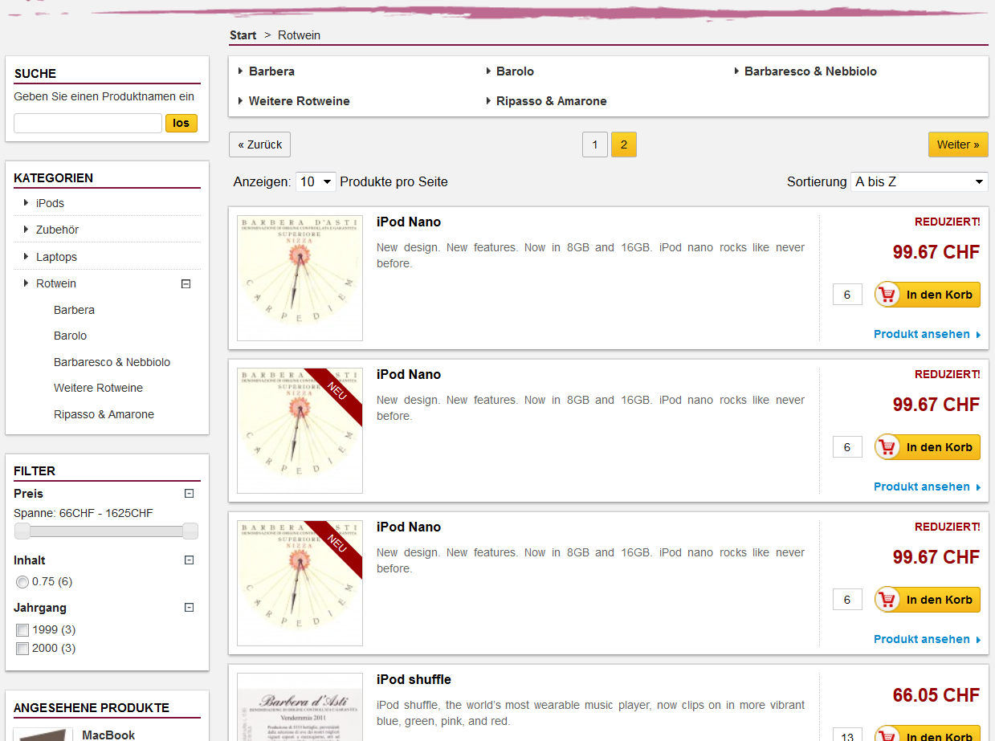
Task: Collapse the Inhalt filter section
Action: (190, 560)
